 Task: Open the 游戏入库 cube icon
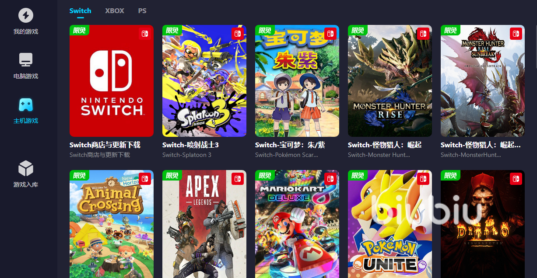(x=25, y=168)
